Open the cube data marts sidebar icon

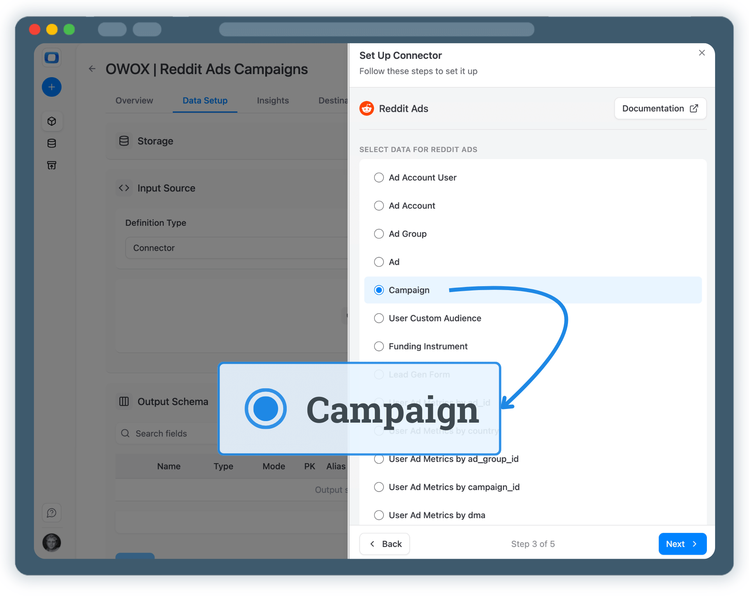click(x=51, y=121)
